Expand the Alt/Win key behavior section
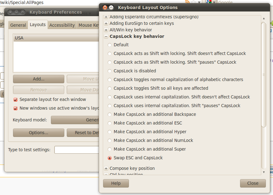This screenshot has width=273, height=195. click(x=106, y=30)
